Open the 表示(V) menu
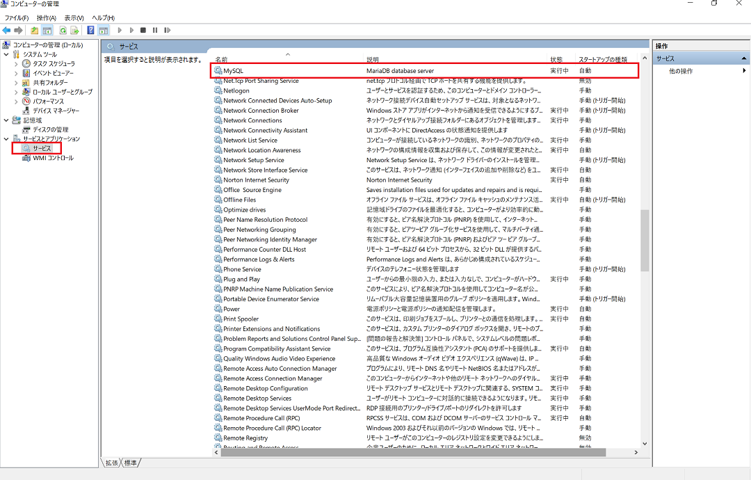The height and width of the screenshot is (480, 751). pyautogui.click(x=74, y=17)
